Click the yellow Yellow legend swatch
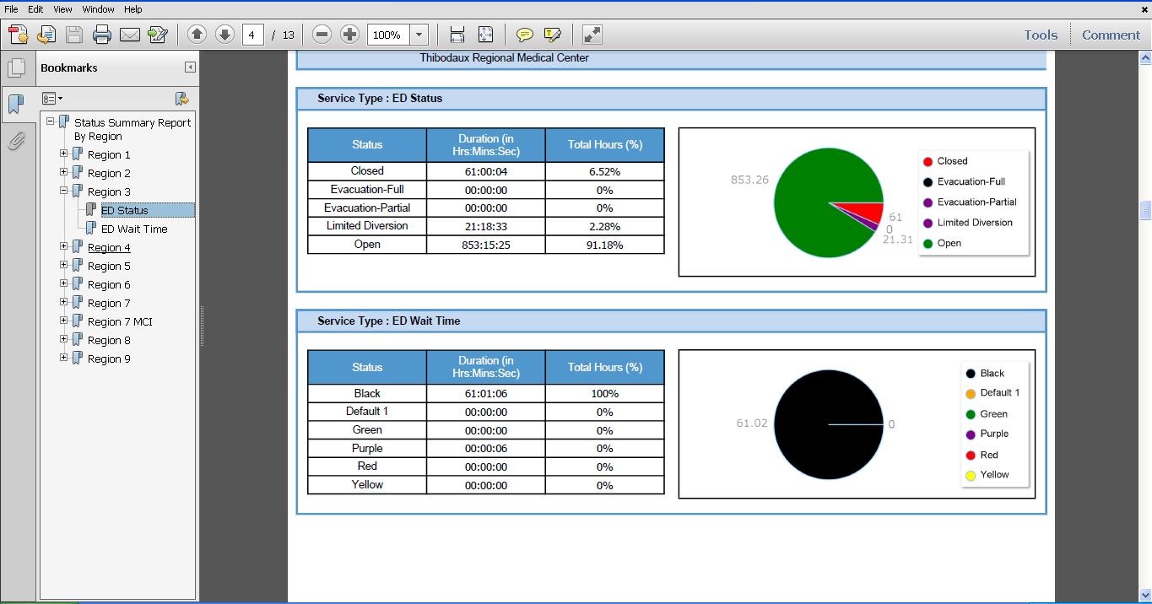 971,476
